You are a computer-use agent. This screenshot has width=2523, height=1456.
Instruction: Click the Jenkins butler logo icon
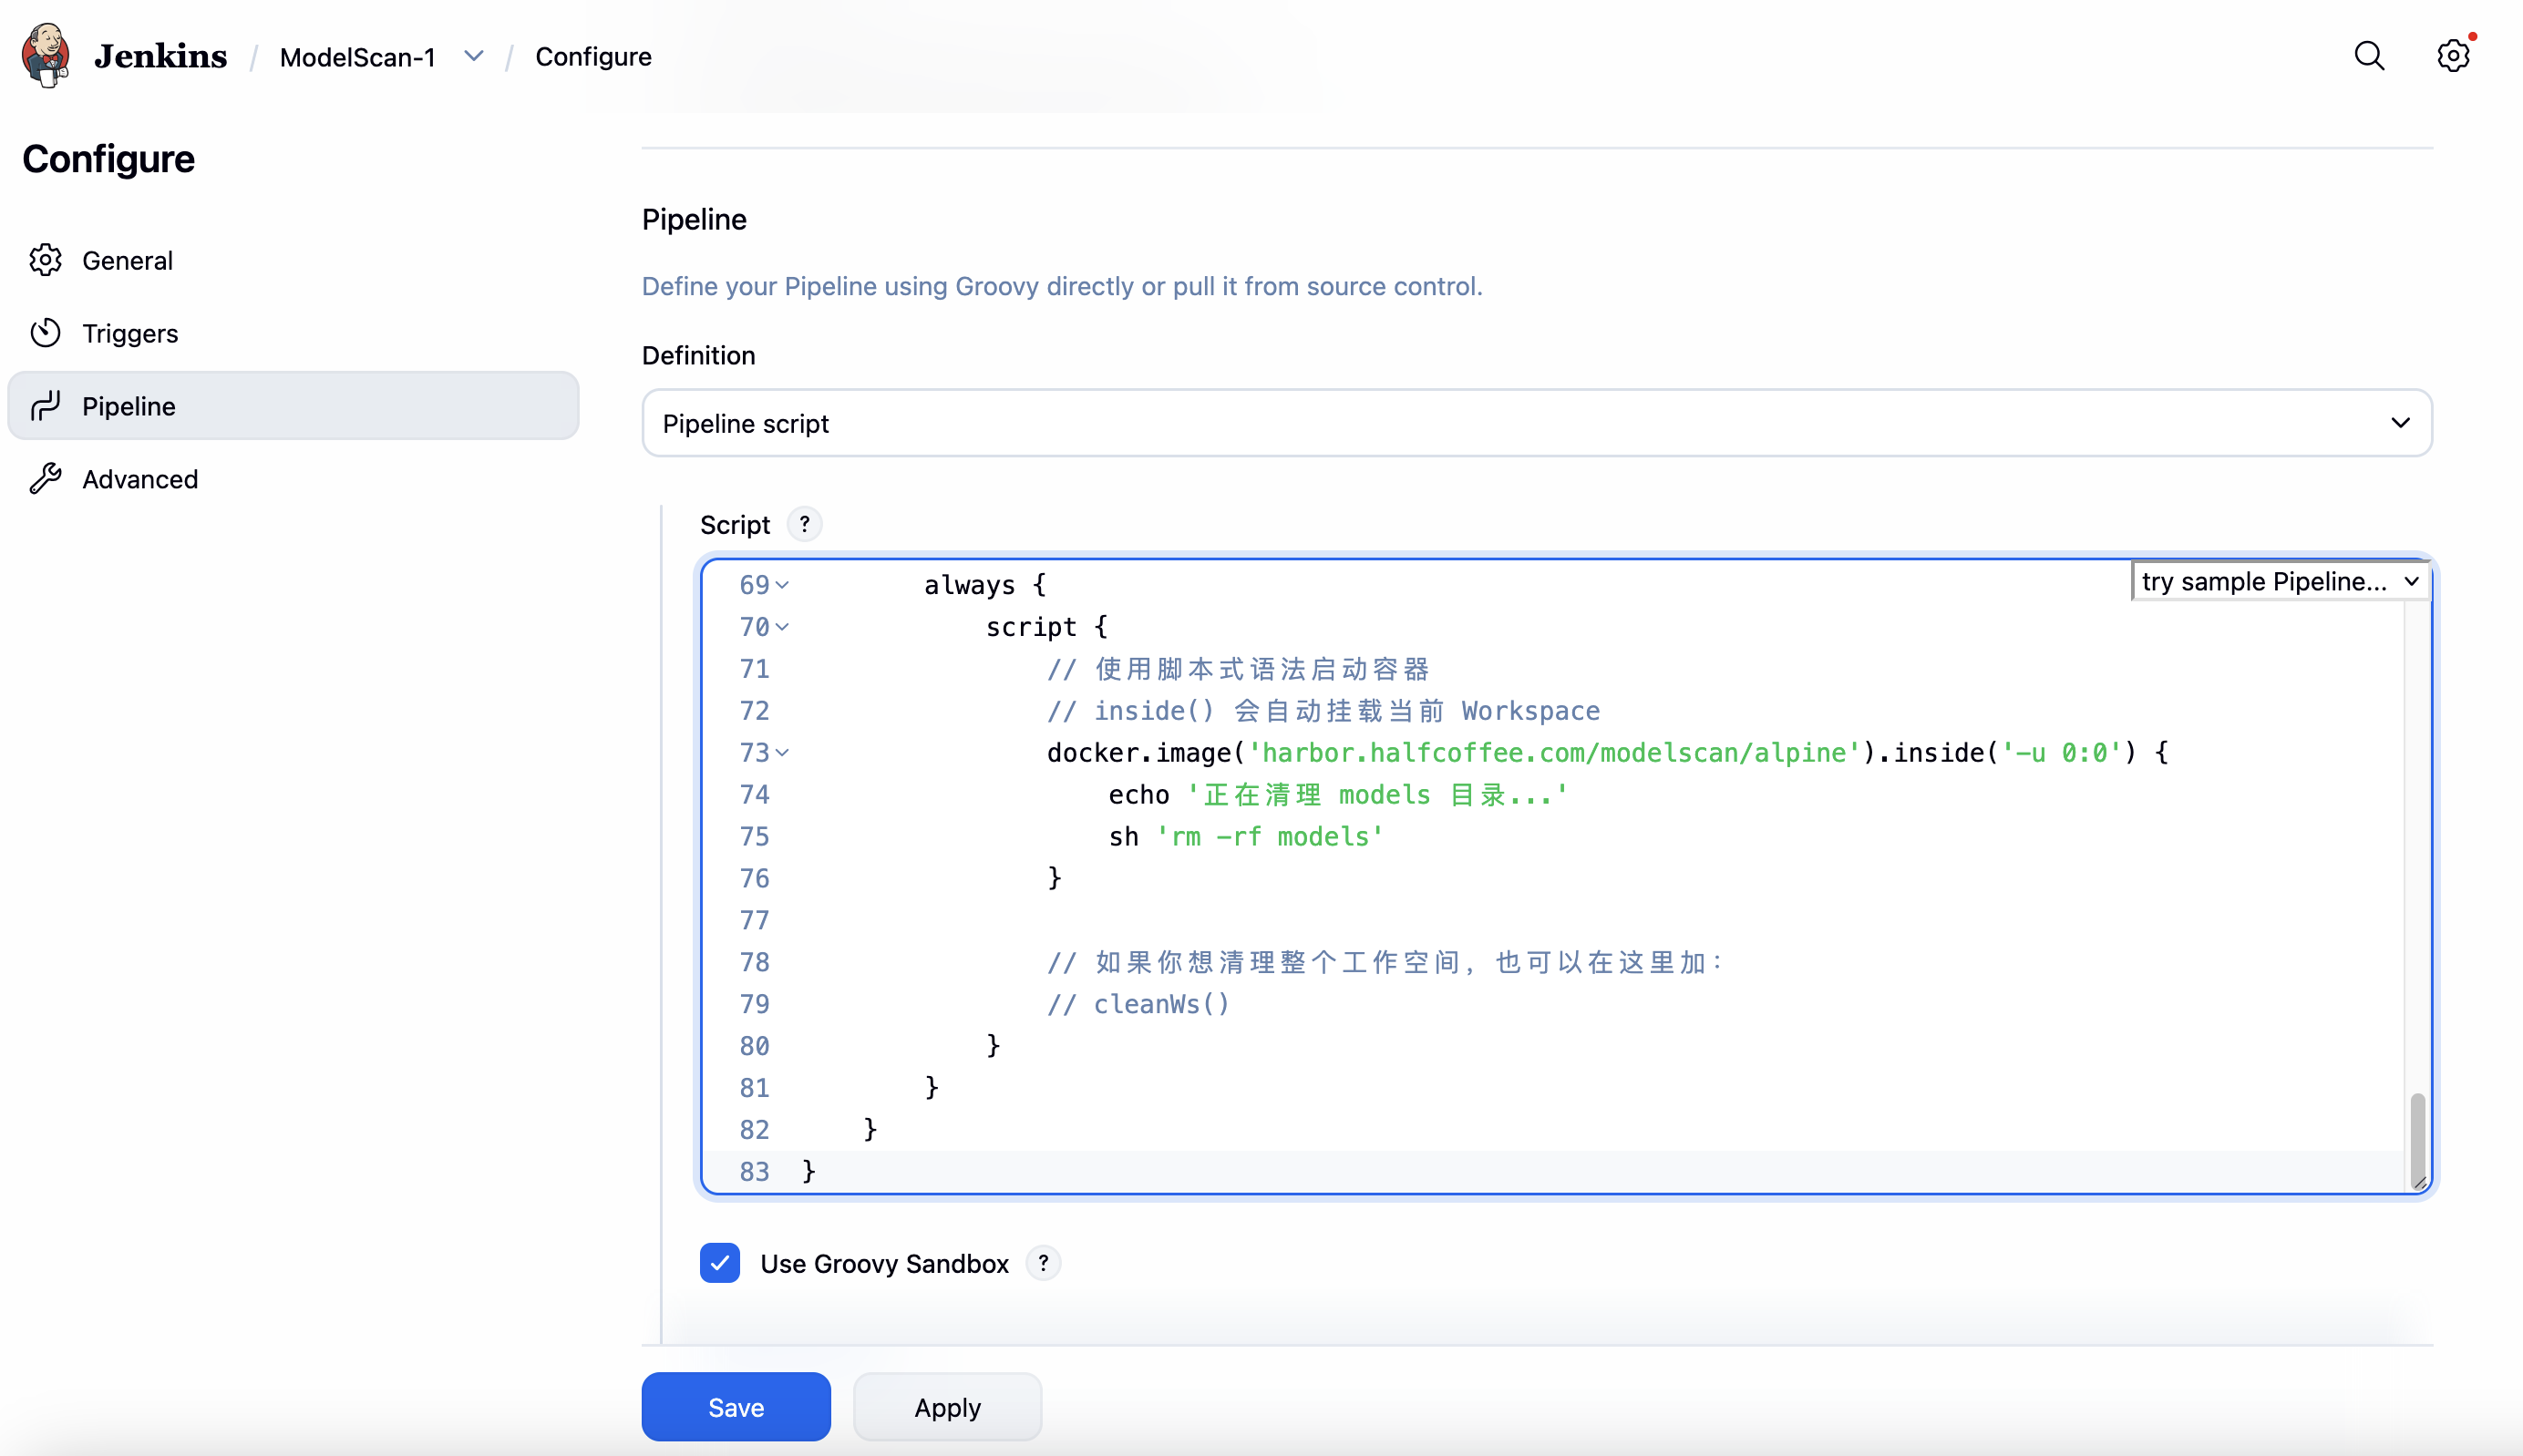pyautogui.click(x=46, y=55)
